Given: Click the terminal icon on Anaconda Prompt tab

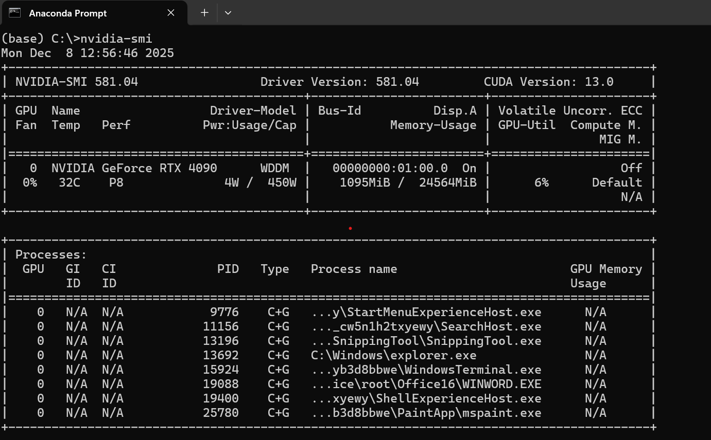Looking at the screenshot, I should 15,13.
